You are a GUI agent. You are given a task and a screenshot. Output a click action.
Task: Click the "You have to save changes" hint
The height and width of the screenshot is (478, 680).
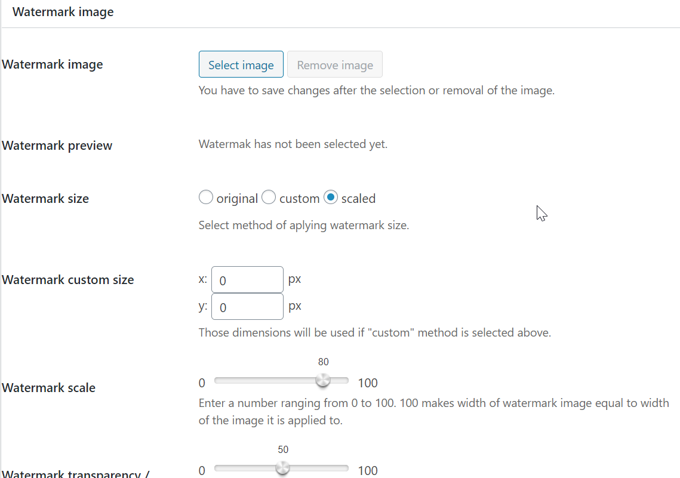click(x=376, y=91)
